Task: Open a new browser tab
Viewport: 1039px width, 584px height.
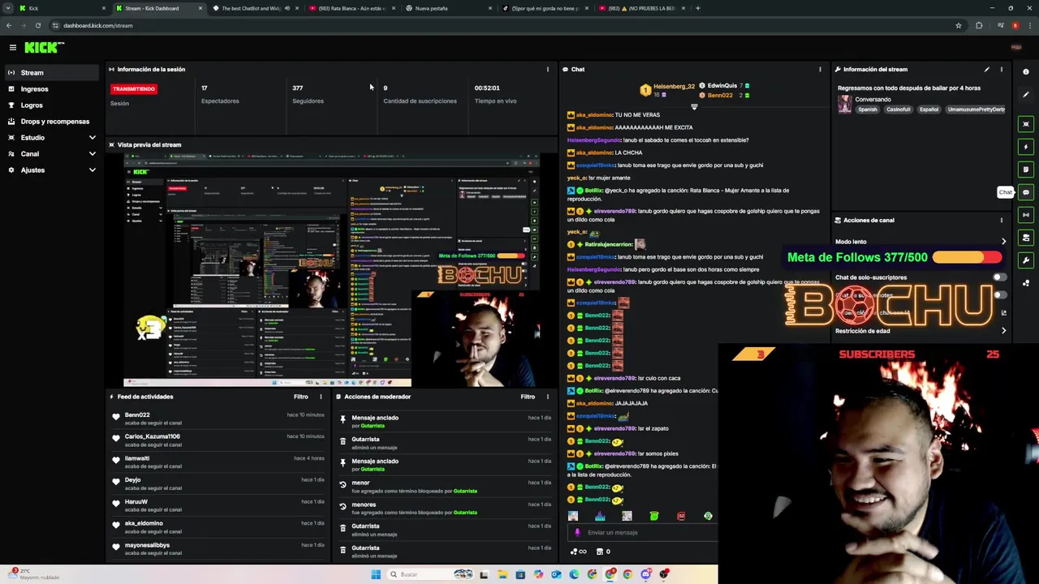Action: click(x=698, y=8)
